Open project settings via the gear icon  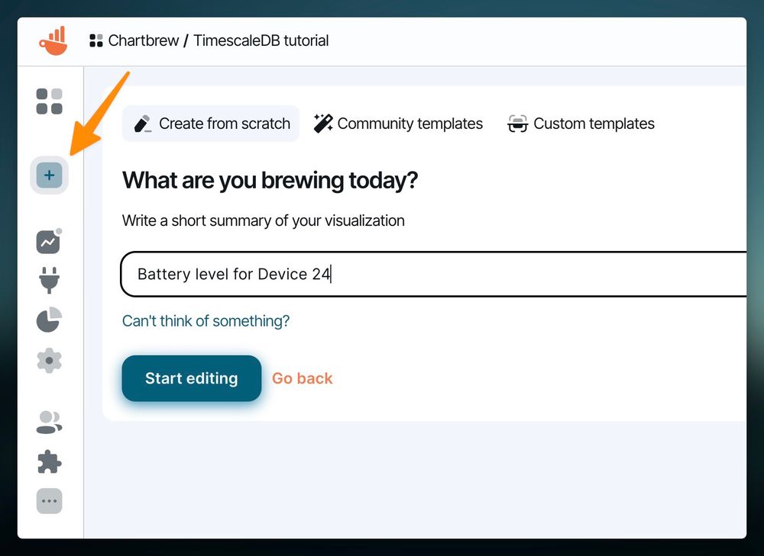tap(47, 361)
